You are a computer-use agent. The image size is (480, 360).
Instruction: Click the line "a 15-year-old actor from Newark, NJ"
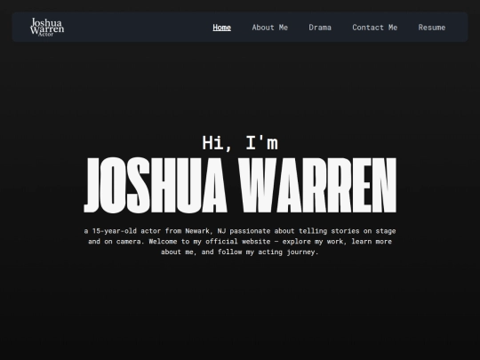pos(155,231)
